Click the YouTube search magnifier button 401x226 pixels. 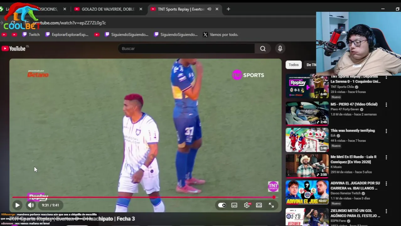tap(263, 48)
